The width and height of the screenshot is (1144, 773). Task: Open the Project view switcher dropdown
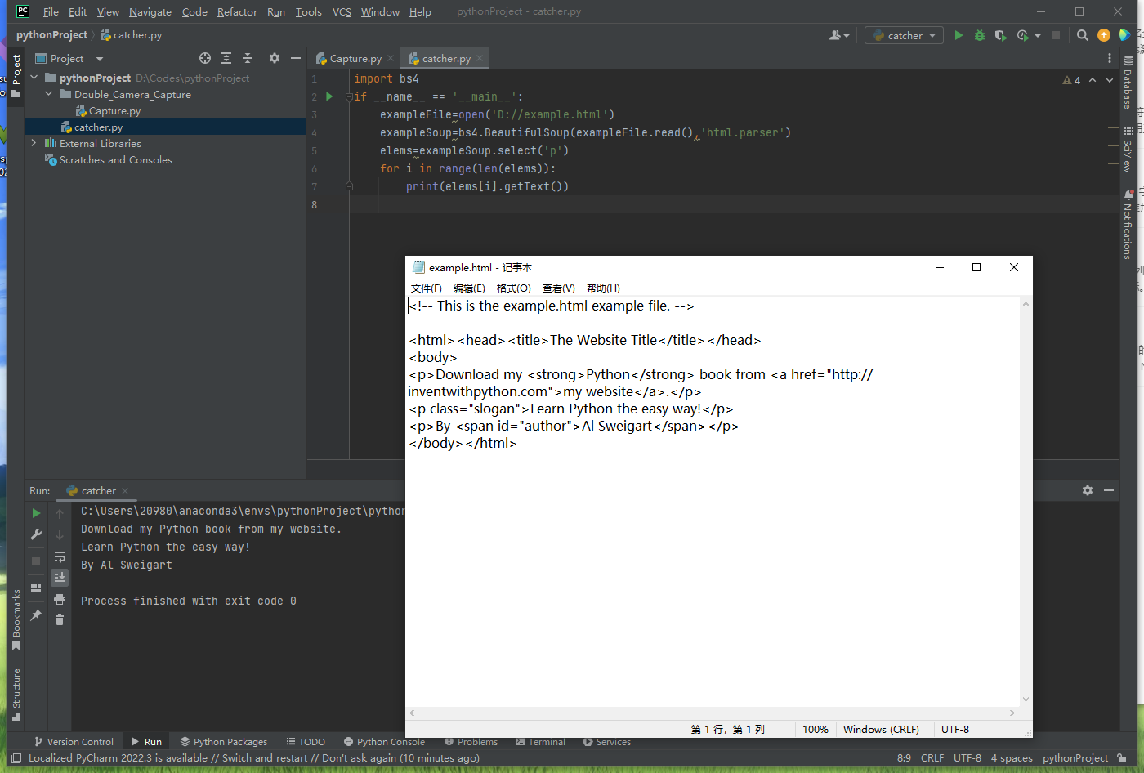click(98, 58)
